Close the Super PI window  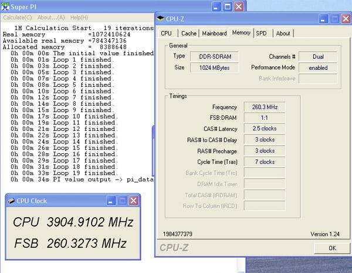tap(239, 7)
